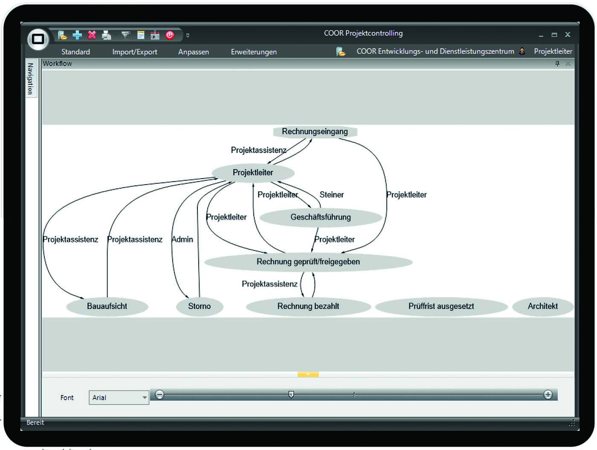Open the round application menu button
Image resolution: width=597 pixels, height=450 pixels.
coord(38,39)
